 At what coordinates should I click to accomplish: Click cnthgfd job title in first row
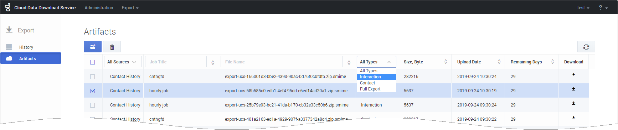pyautogui.click(x=157, y=77)
